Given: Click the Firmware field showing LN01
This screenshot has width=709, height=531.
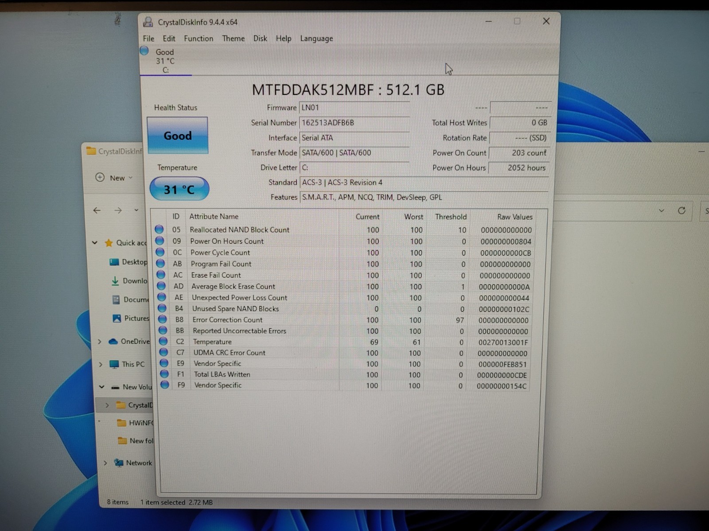Looking at the screenshot, I should tap(354, 108).
